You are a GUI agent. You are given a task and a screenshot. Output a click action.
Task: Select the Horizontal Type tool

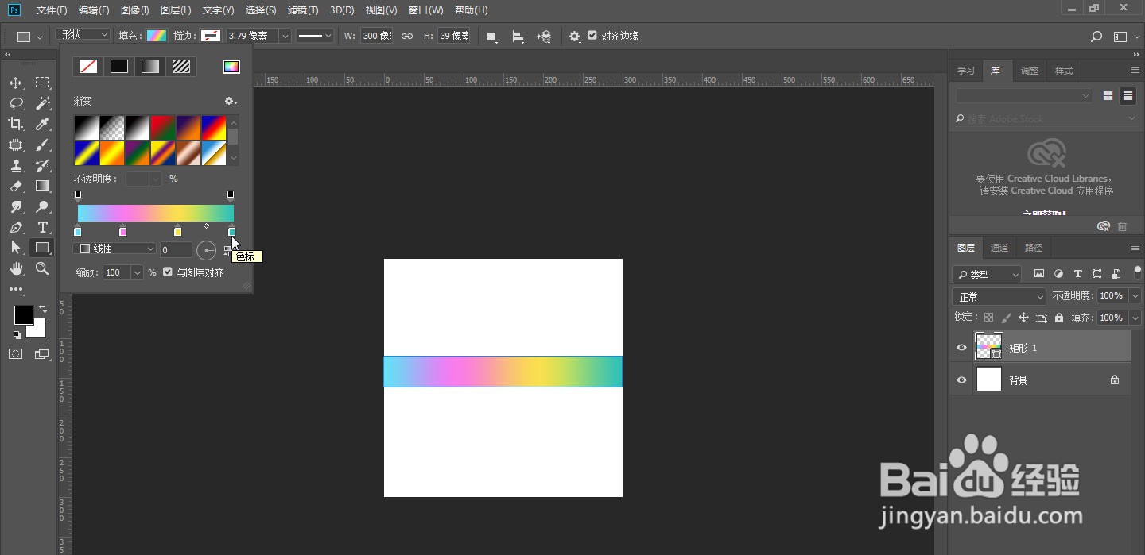pyautogui.click(x=42, y=227)
